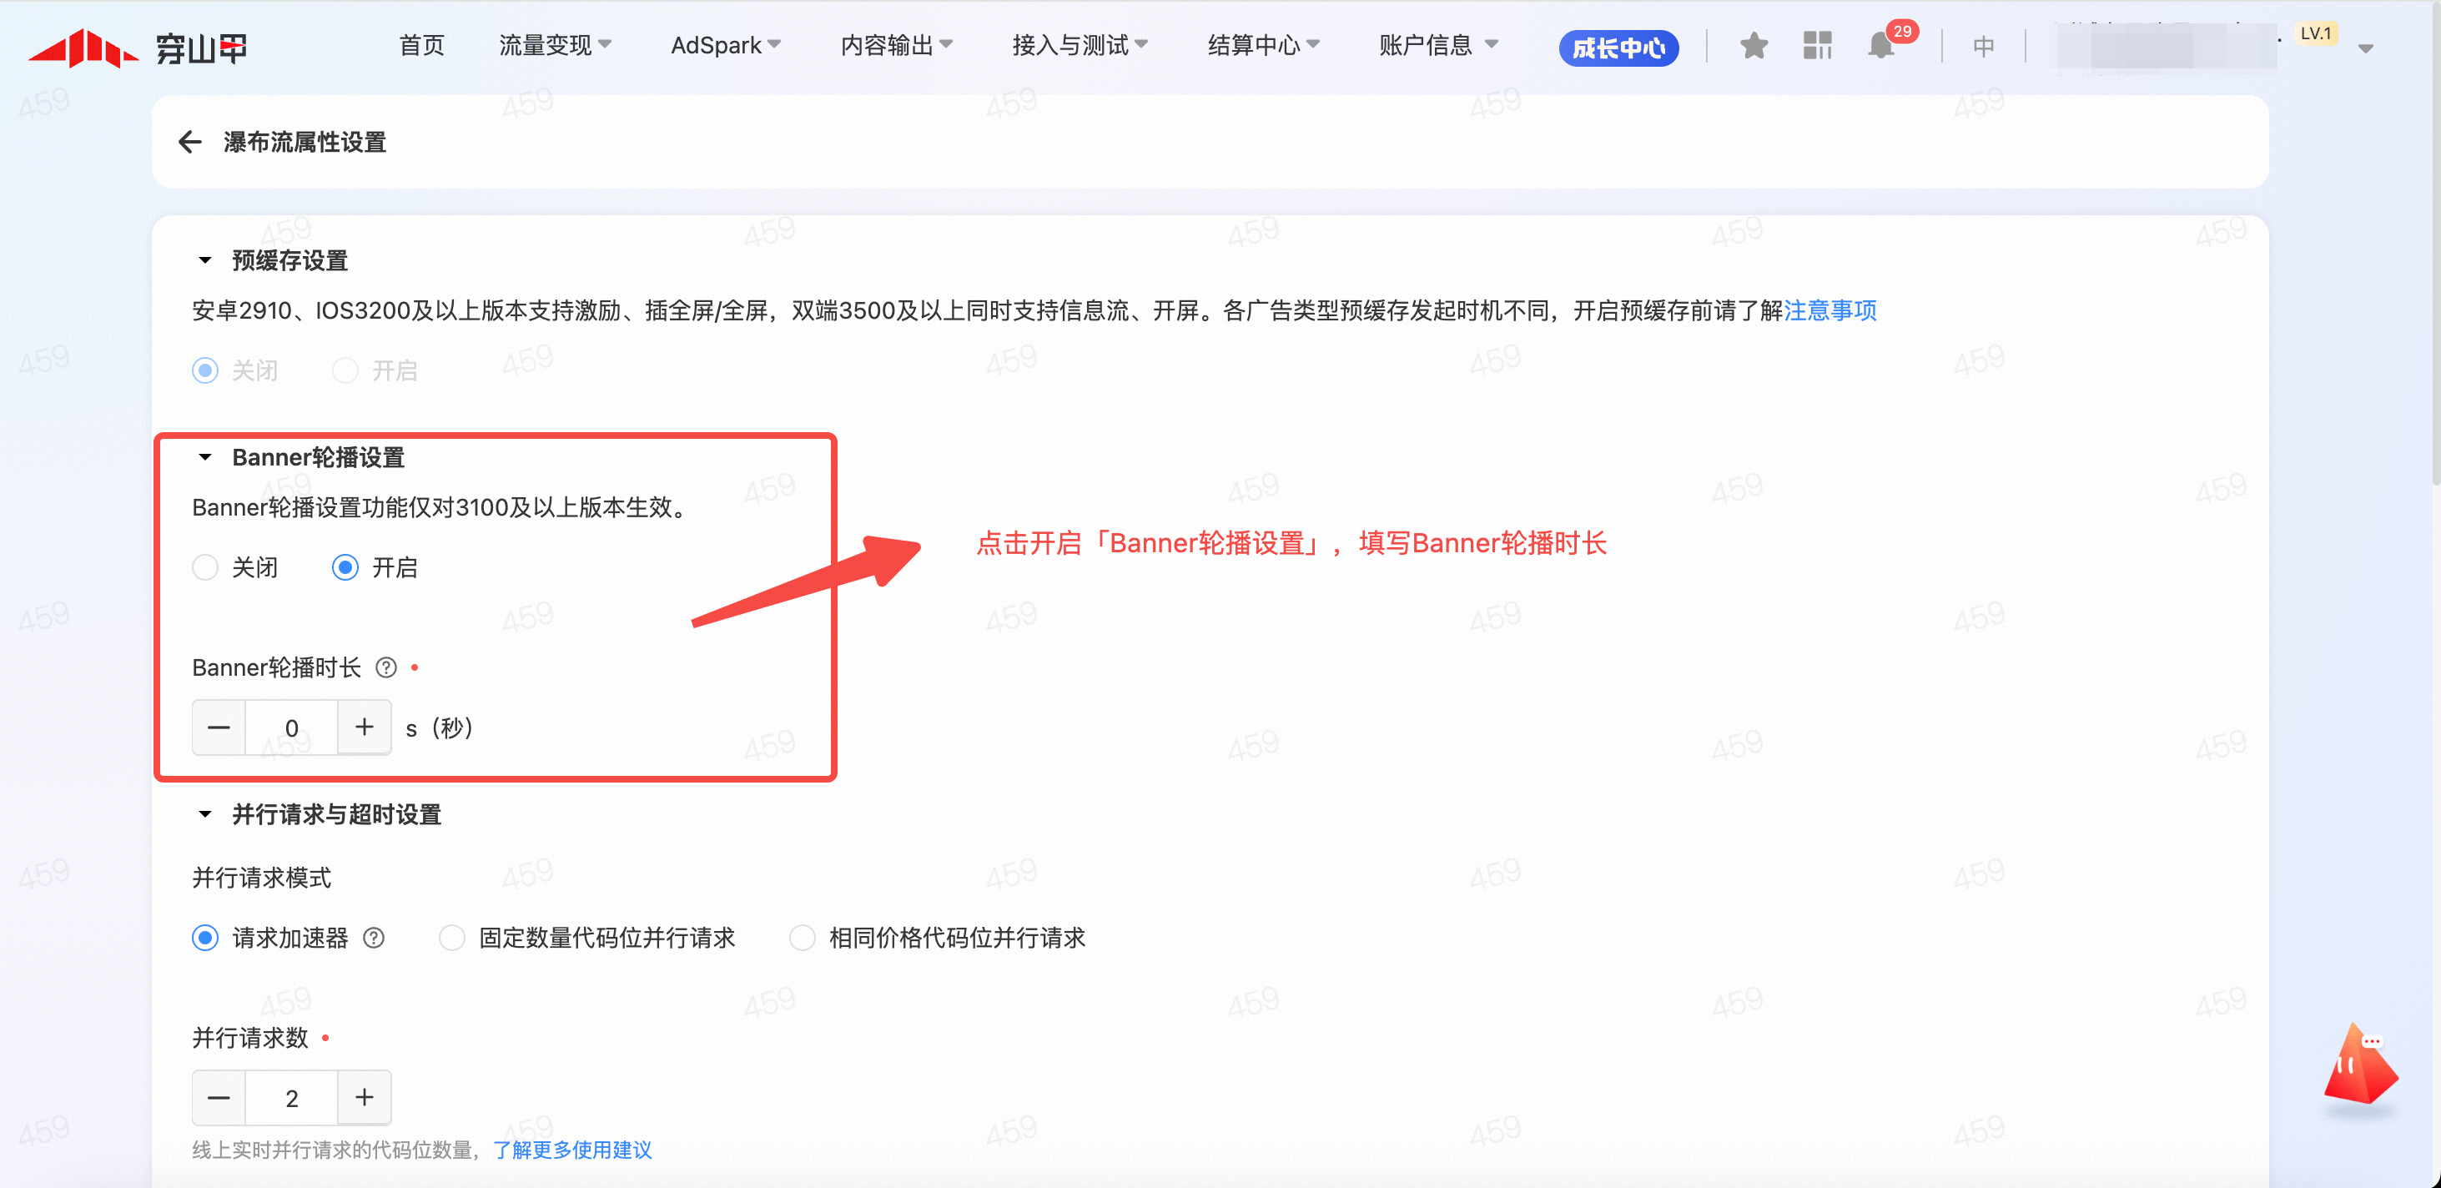Expand the 流量变现 menu dropdown
The height and width of the screenshot is (1188, 2441).
tap(554, 46)
